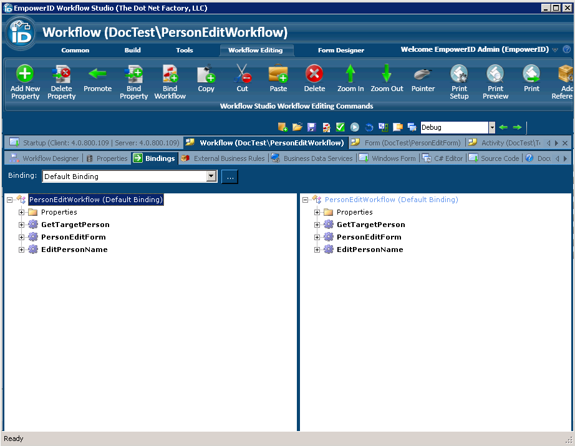Open the Default Binding dropdown
This screenshot has width=575, height=446.
pos(211,177)
